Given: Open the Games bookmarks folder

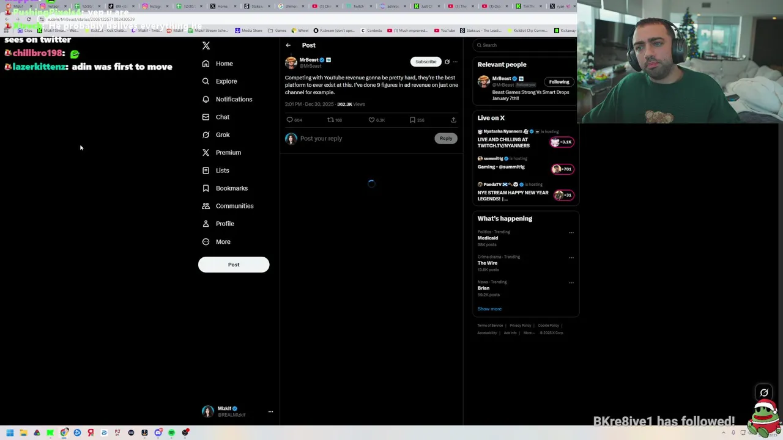Looking at the screenshot, I should pos(277,31).
